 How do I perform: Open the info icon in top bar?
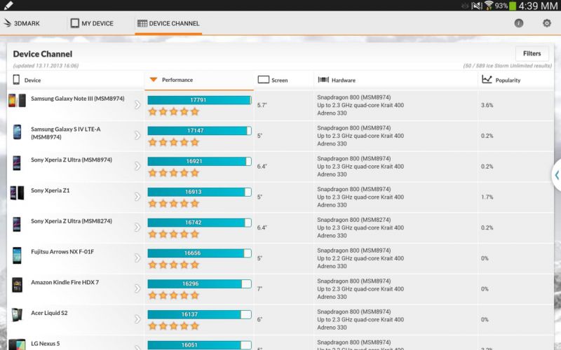(518, 23)
